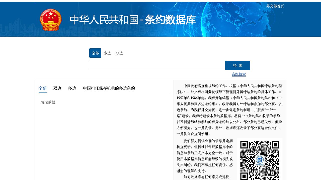The height and width of the screenshot is (180, 321).
Task: Click the search input field
Action: tap(157, 65)
